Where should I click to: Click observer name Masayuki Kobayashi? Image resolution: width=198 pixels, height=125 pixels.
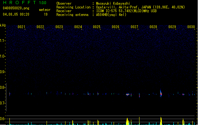pos(113,3)
